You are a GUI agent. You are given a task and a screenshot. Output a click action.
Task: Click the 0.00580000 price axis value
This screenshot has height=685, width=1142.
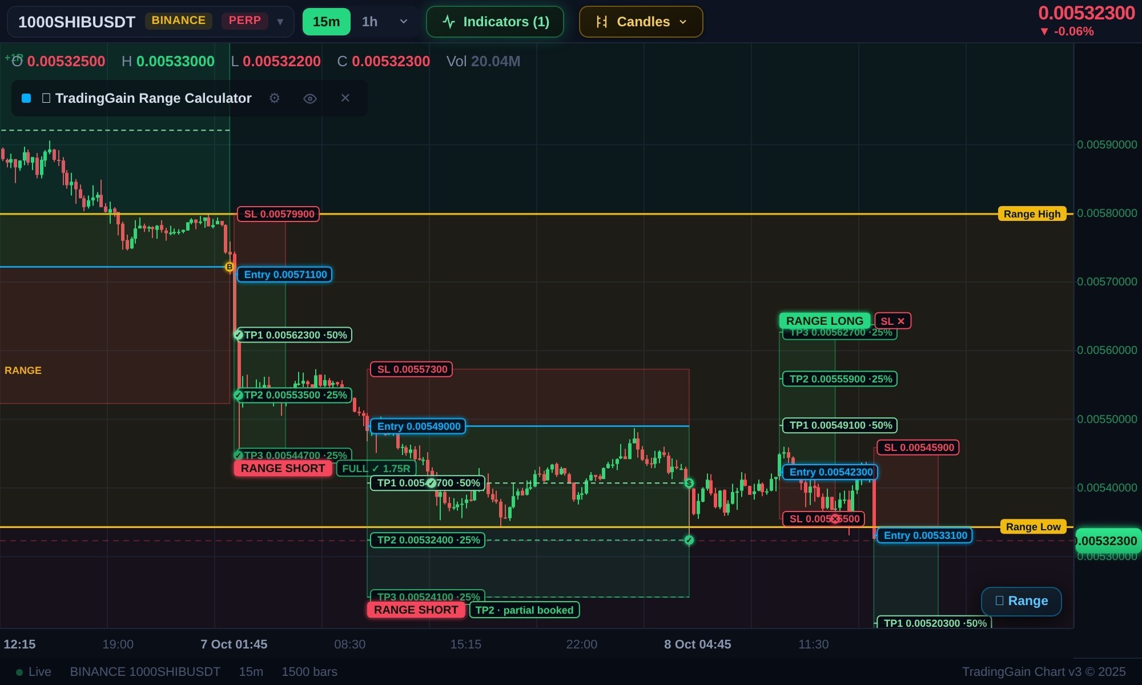coord(1107,213)
